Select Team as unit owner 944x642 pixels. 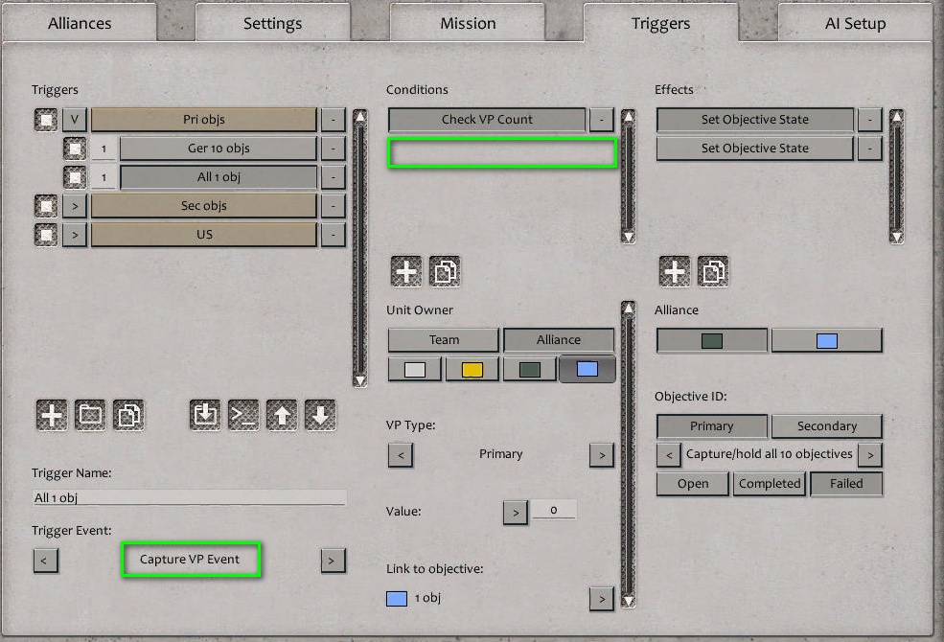[x=444, y=340]
